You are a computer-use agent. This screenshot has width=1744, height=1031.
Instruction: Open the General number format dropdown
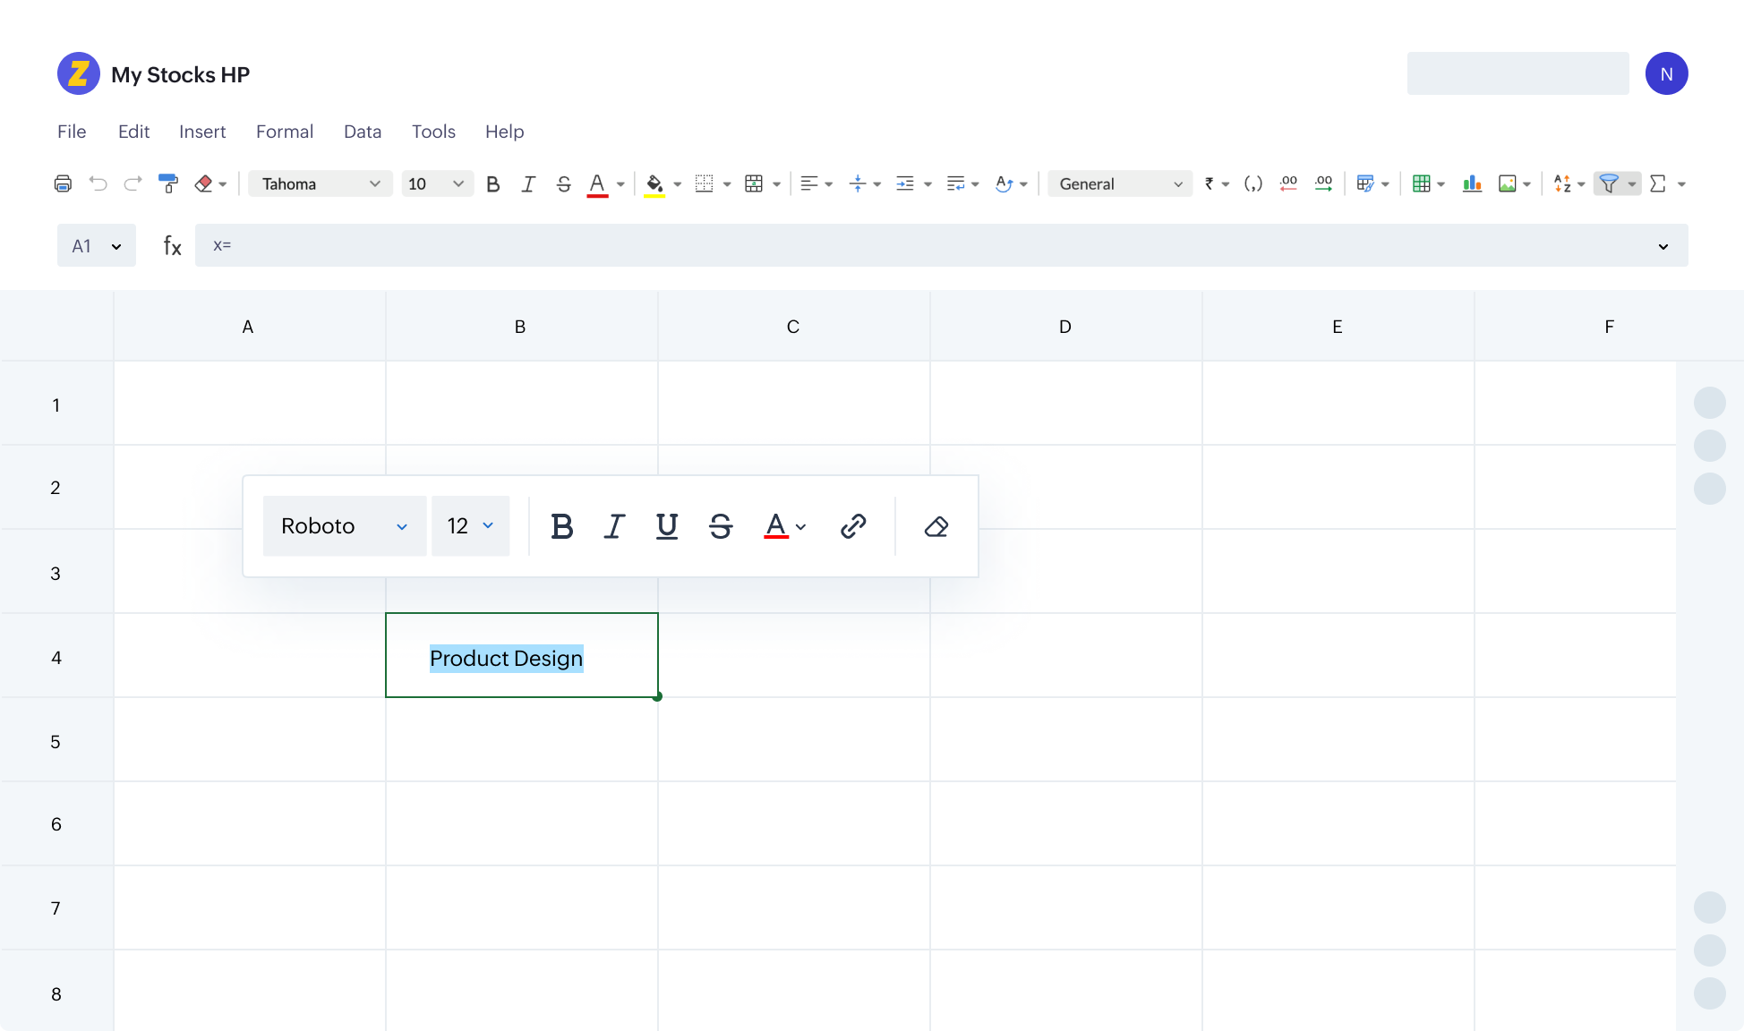coord(1119,183)
